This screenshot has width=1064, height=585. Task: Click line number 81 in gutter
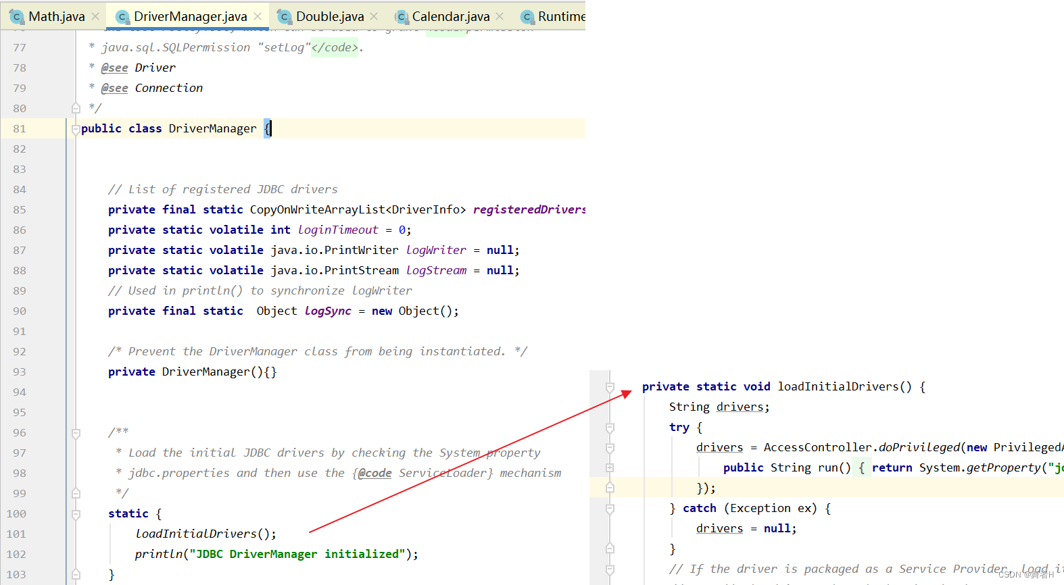pyautogui.click(x=19, y=128)
